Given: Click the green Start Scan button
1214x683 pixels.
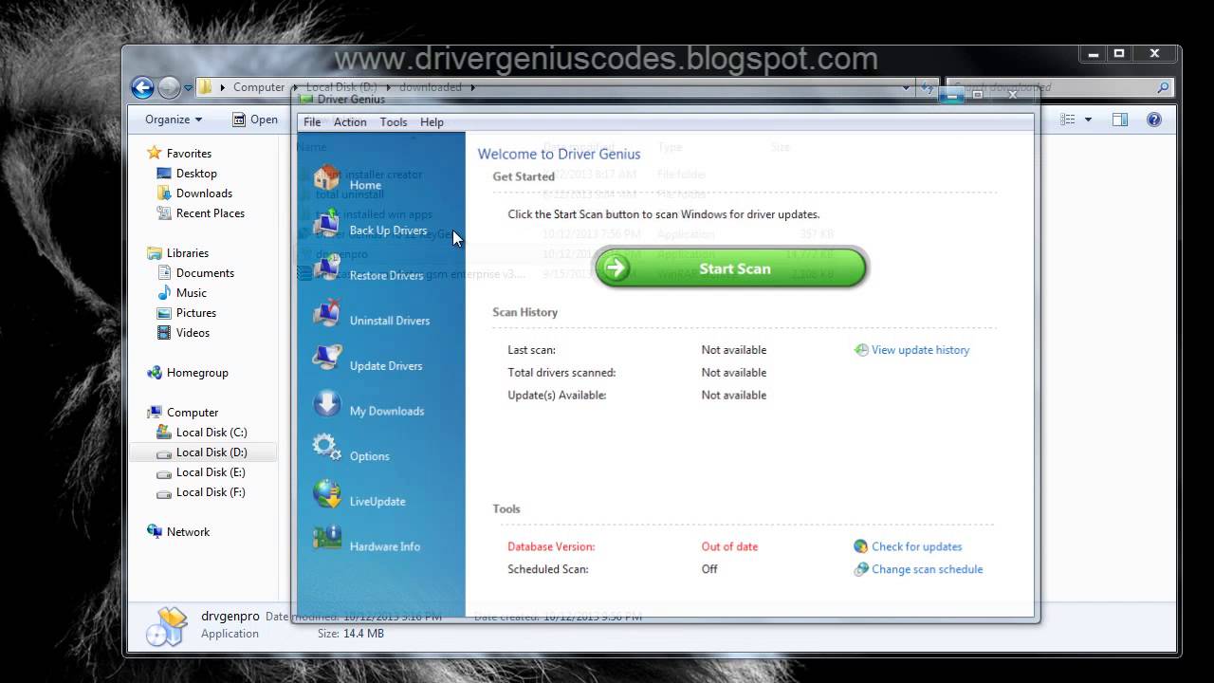Looking at the screenshot, I should [x=730, y=268].
